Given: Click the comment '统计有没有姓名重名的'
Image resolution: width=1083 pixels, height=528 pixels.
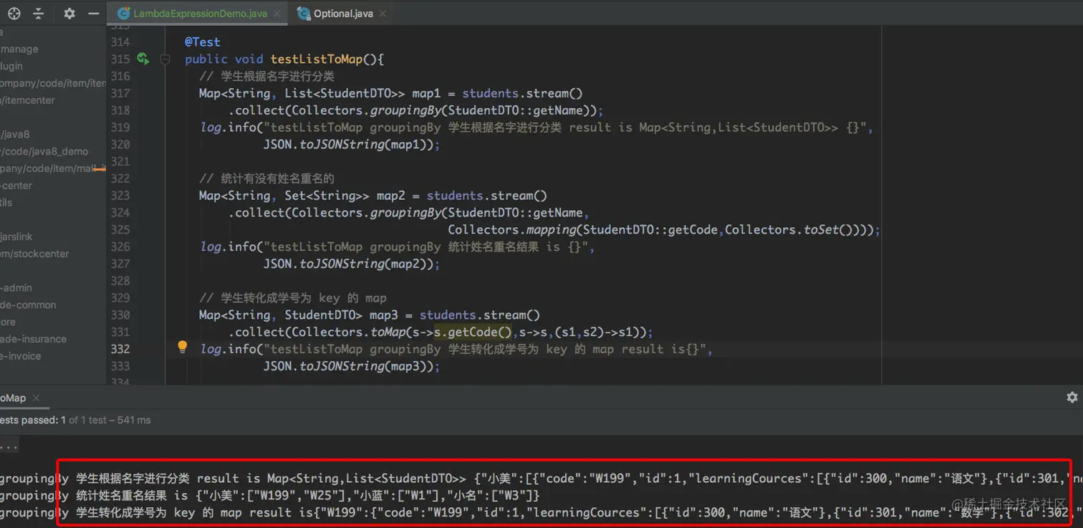Looking at the screenshot, I should pos(266,178).
